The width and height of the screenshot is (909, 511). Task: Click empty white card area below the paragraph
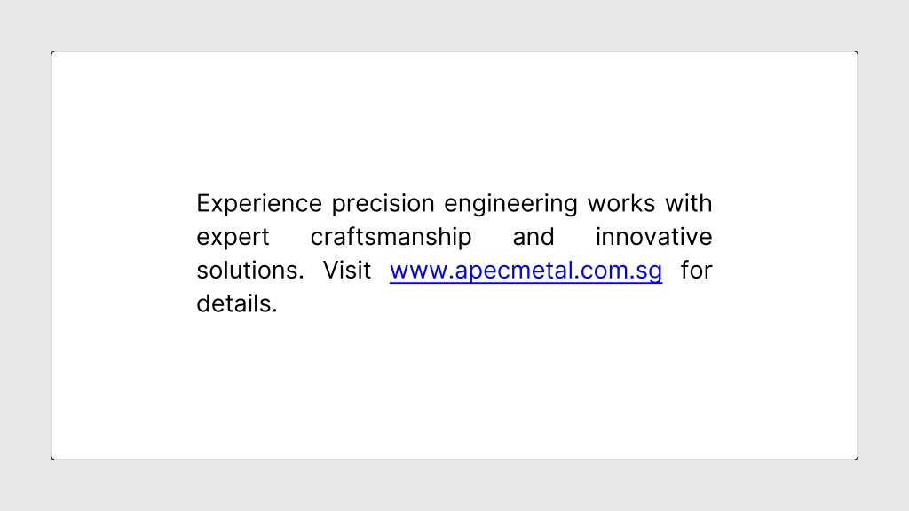coord(454,389)
